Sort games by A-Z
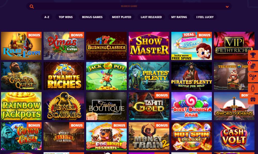258x154 pixels. (47, 17)
